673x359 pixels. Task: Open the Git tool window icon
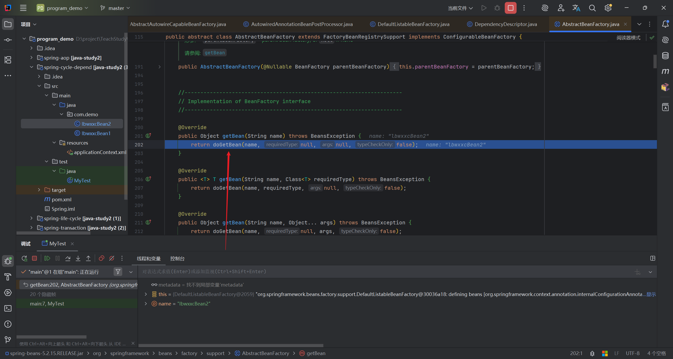click(x=8, y=340)
